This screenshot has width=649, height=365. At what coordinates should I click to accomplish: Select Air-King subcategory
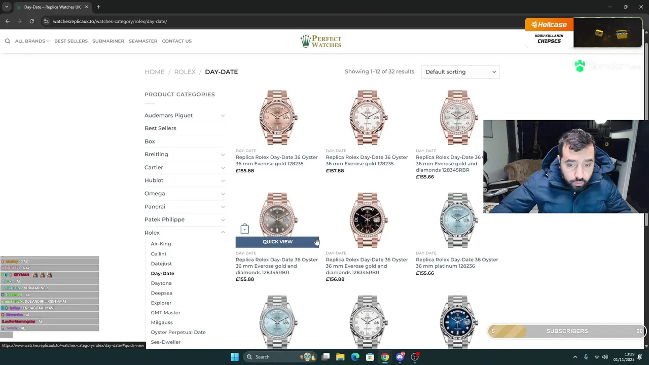(x=161, y=244)
